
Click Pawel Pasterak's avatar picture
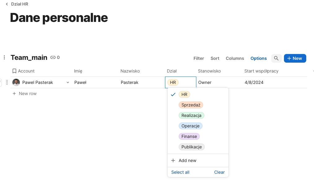[x=16, y=82]
